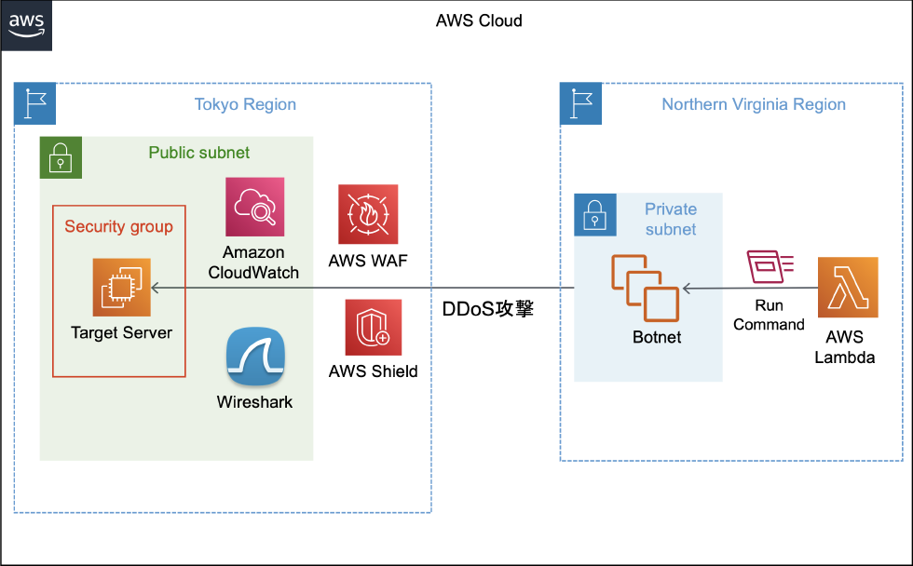Viewport: 913px width, 566px height.
Task: Select the Wireshark shark fin icon
Action: [x=255, y=357]
